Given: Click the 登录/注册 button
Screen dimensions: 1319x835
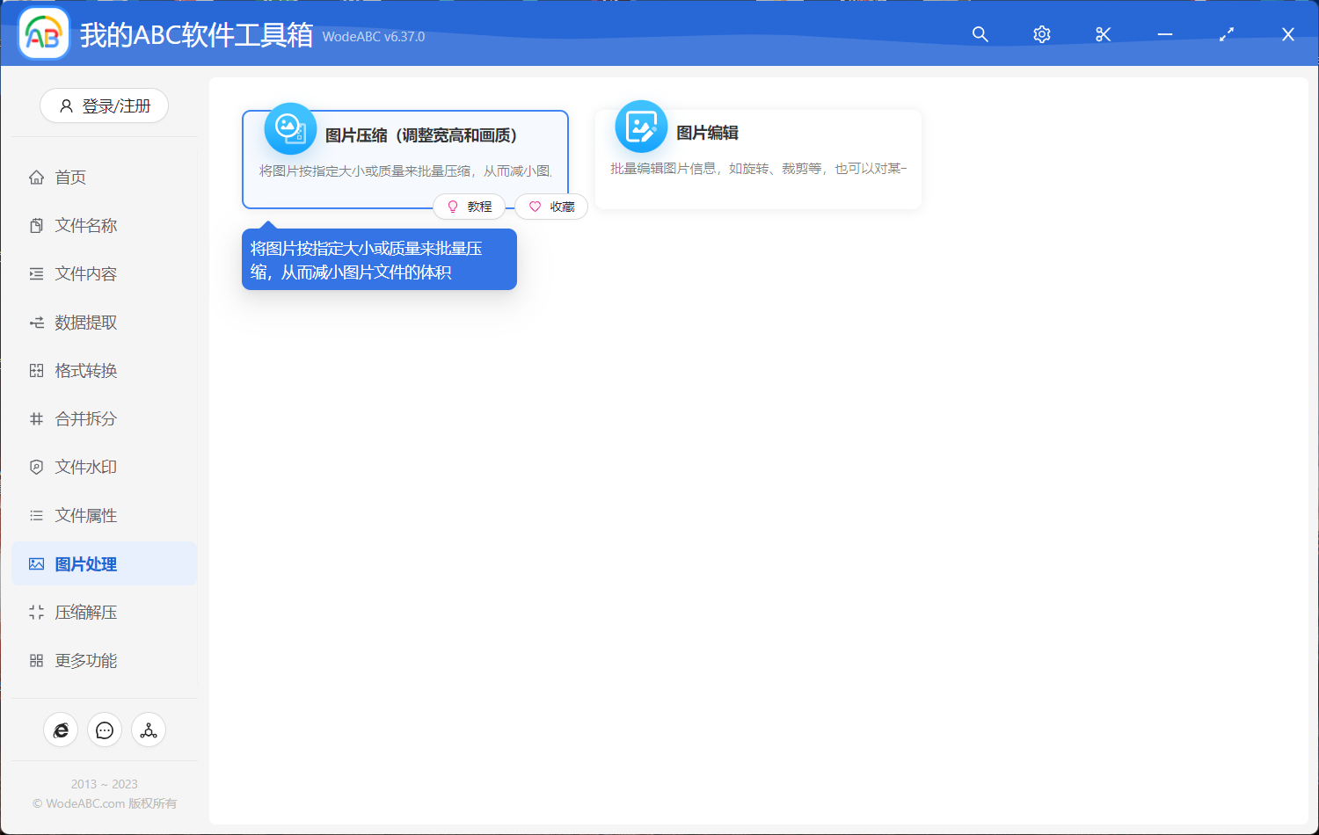Looking at the screenshot, I should tap(104, 105).
